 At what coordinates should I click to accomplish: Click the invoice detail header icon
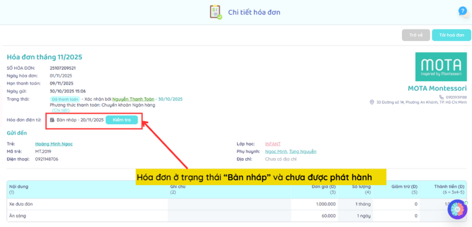(216, 12)
